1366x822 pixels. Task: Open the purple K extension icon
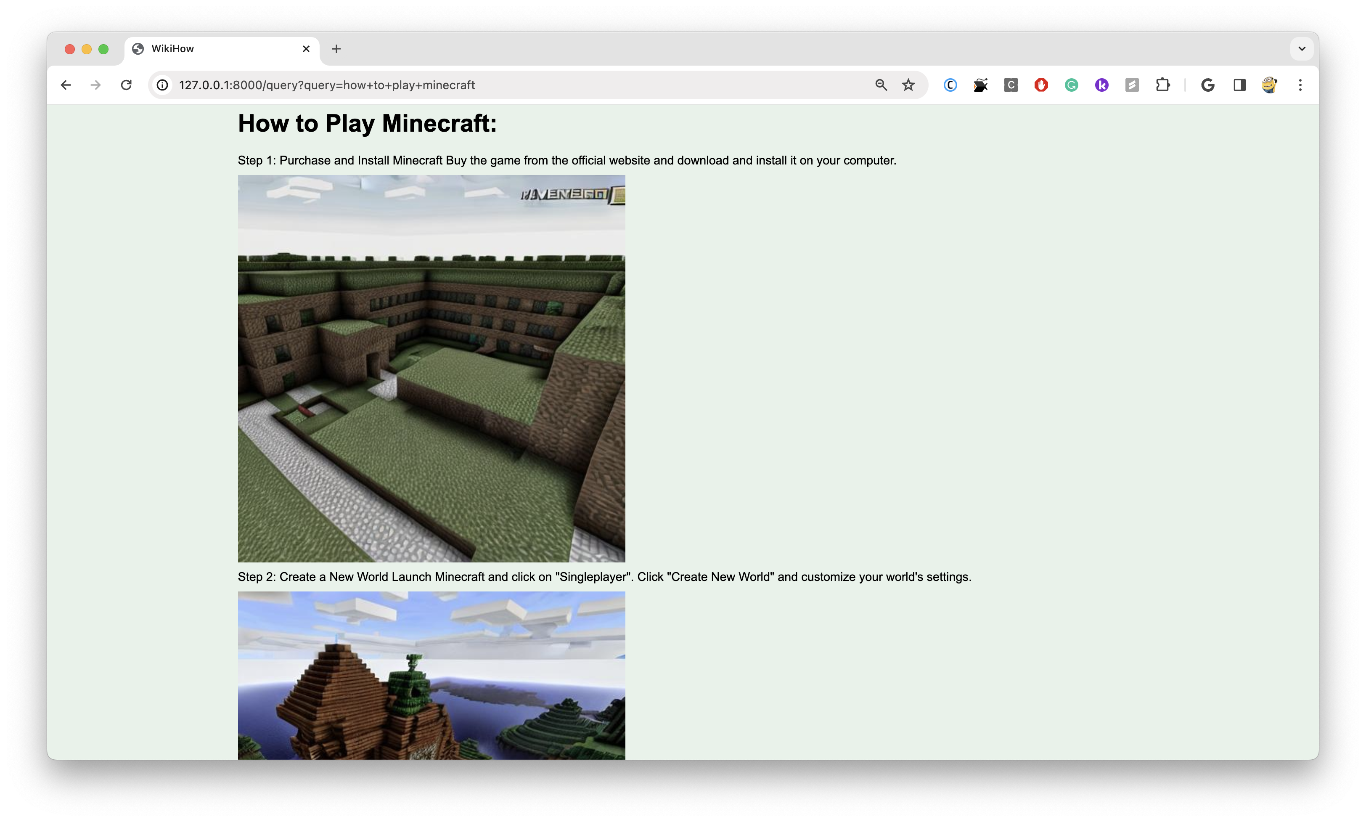(x=1102, y=85)
